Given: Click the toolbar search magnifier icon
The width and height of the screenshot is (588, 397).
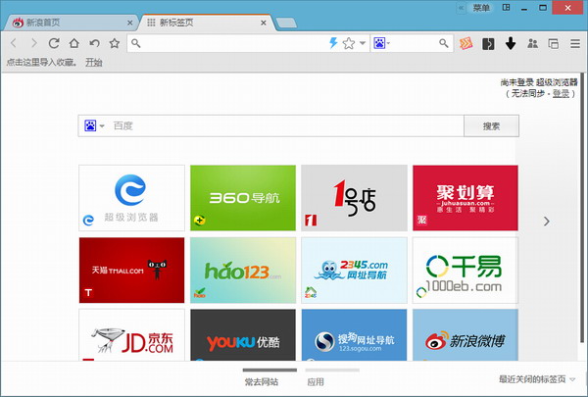Looking at the screenshot, I should tap(444, 43).
